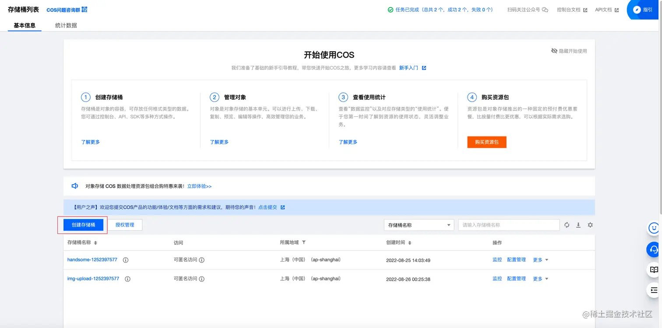Click the 创建存储桶 button
Screen dimensions: 662x328
pyautogui.click(x=83, y=225)
